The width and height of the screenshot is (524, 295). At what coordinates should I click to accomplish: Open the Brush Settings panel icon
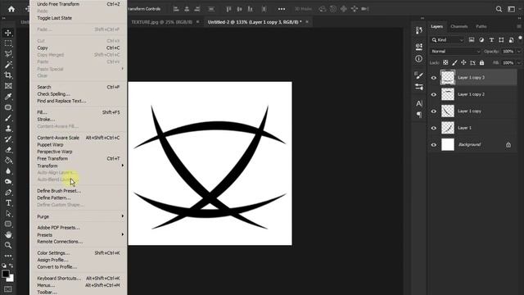(x=418, y=75)
